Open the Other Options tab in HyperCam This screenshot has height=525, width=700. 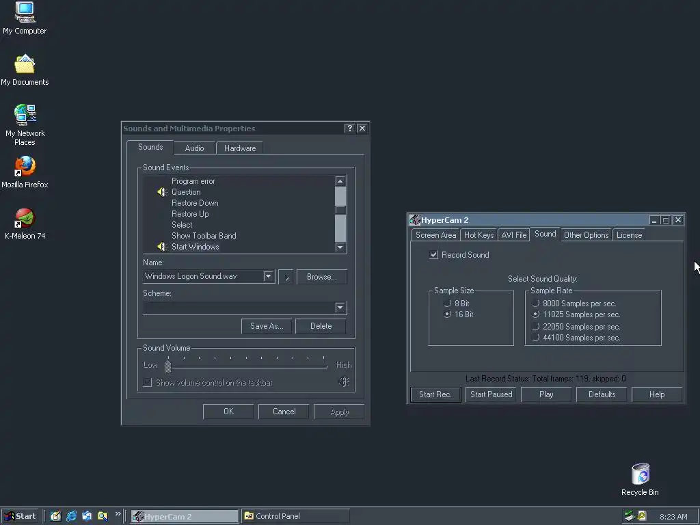click(586, 235)
